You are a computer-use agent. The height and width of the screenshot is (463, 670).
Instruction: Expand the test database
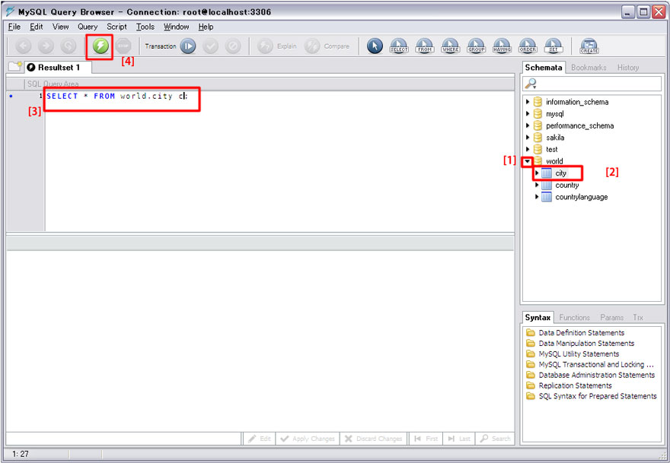(528, 149)
